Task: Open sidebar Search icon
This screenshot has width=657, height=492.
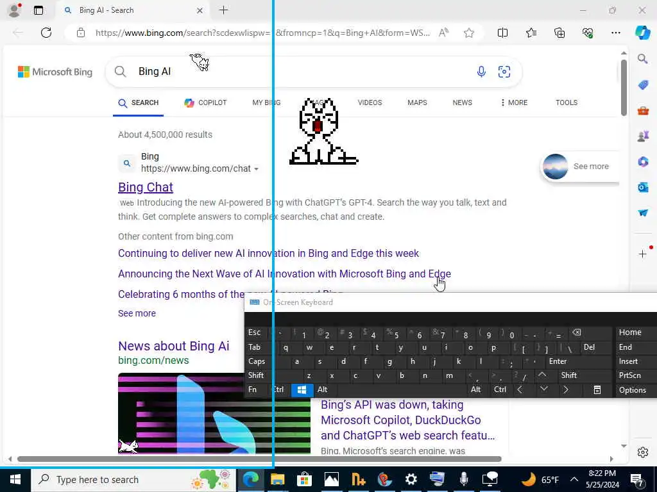Action: 642,58
